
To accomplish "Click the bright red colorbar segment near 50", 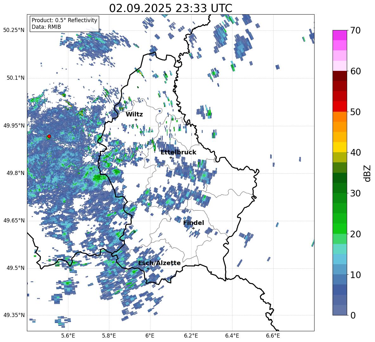I will (x=340, y=107).
